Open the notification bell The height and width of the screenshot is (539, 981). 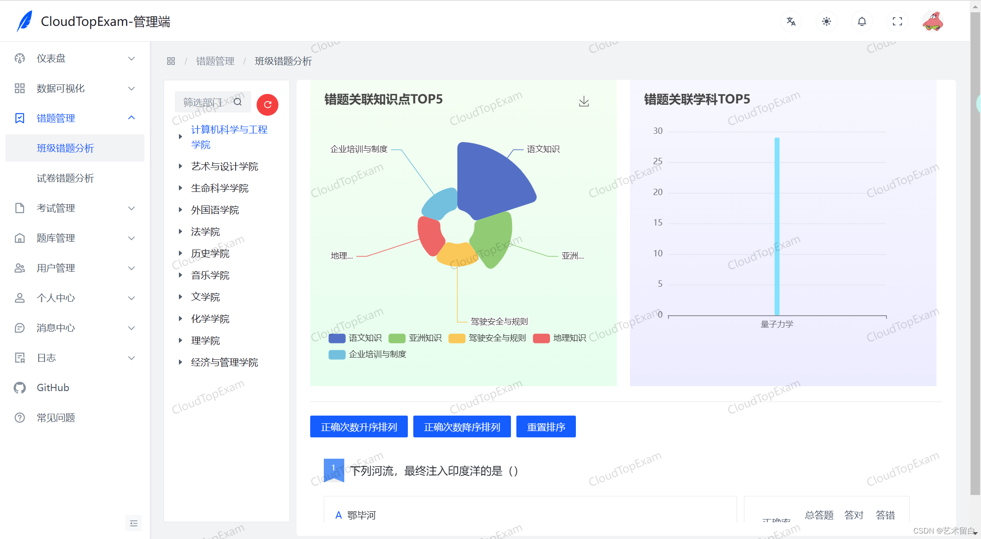point(862,21)
